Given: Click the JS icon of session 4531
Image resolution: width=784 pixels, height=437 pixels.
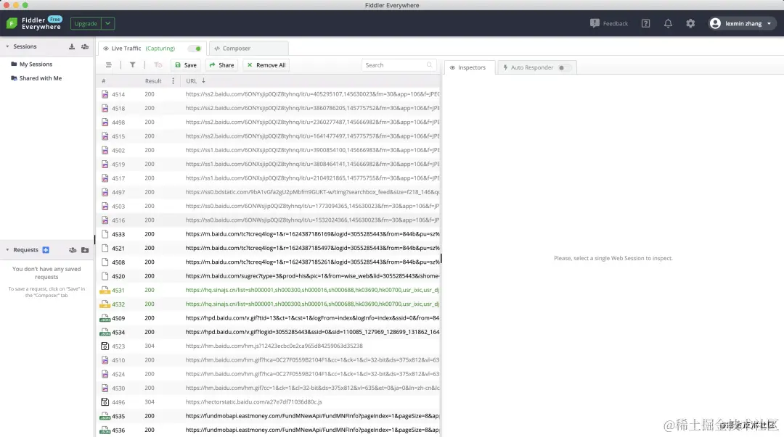Looking at the screenshot, I should pos(105,290).
